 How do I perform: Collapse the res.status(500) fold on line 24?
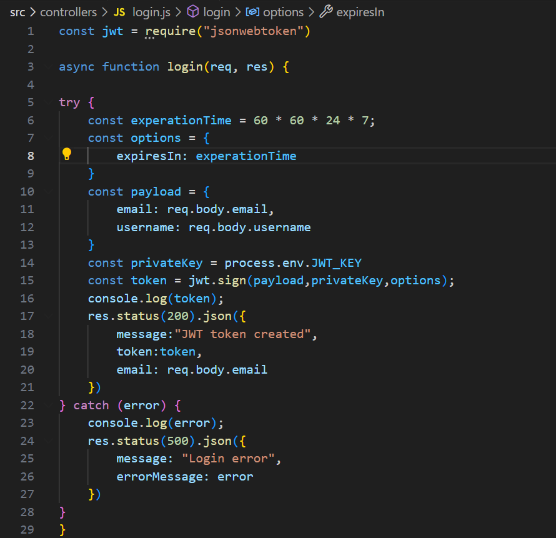pyautogui.click(x=49, y=441)
